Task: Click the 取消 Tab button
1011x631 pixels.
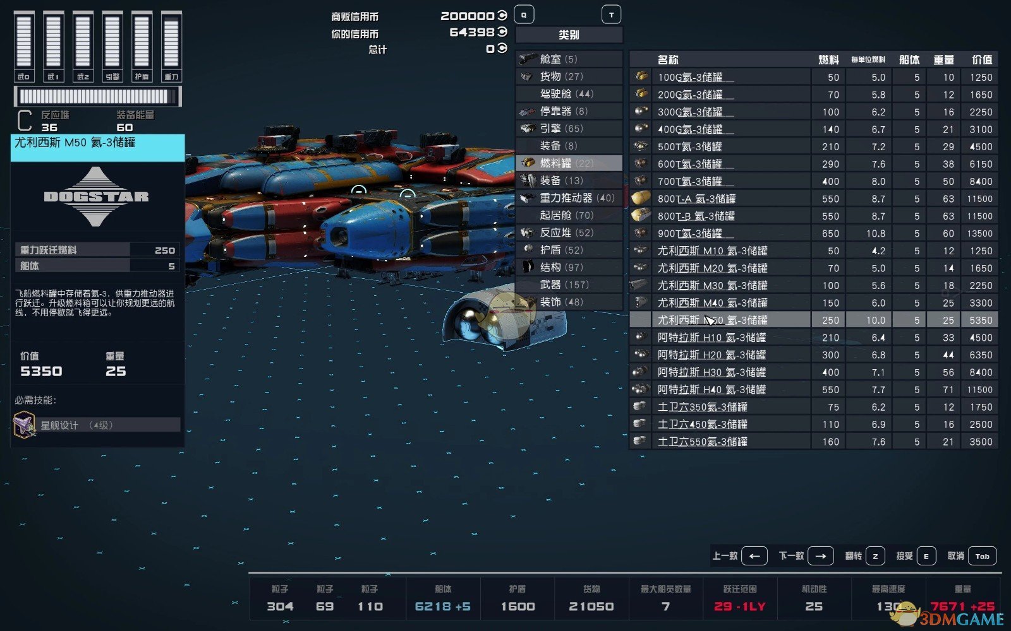Action: pyautogui.click(x=982, y=556)
